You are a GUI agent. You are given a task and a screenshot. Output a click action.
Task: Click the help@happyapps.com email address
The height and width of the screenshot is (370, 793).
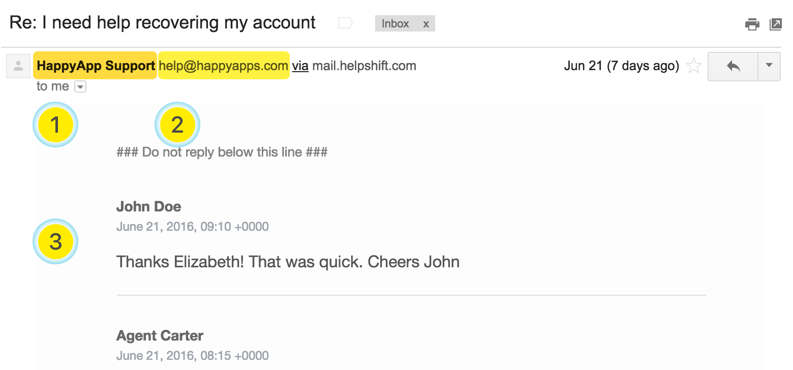[x=224, y=66]
